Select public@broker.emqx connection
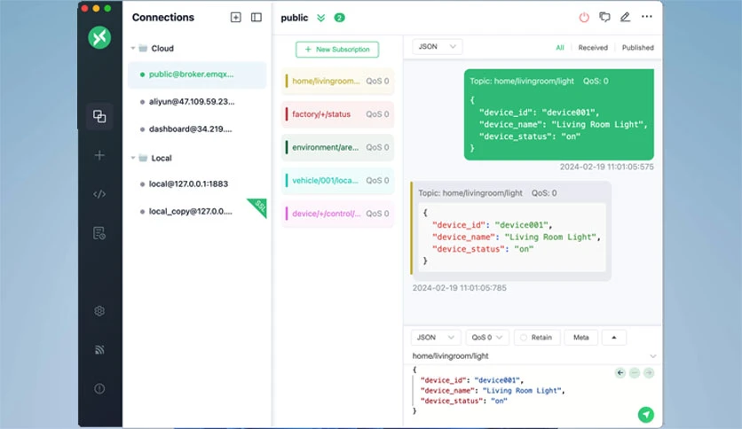Screen dimensions: 742x429 (x=197, y=74)
